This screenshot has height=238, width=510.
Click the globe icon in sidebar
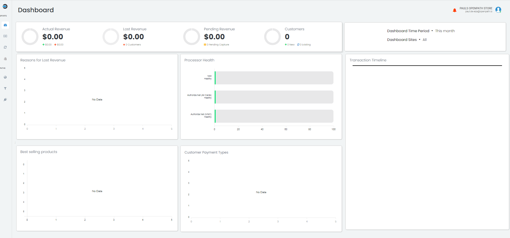[5, 77]
